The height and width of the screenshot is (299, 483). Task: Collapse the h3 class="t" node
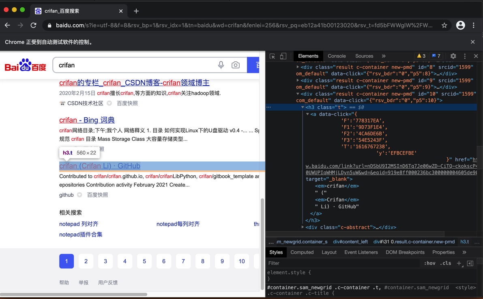coord(303,107)
